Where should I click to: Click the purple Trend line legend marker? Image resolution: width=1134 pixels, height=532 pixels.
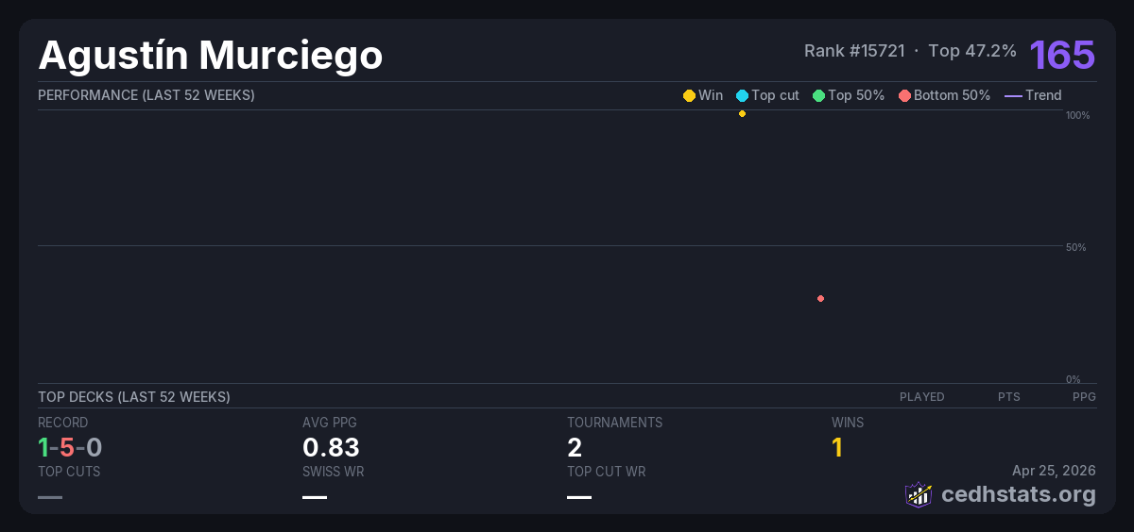click(x=1013, y=95)
